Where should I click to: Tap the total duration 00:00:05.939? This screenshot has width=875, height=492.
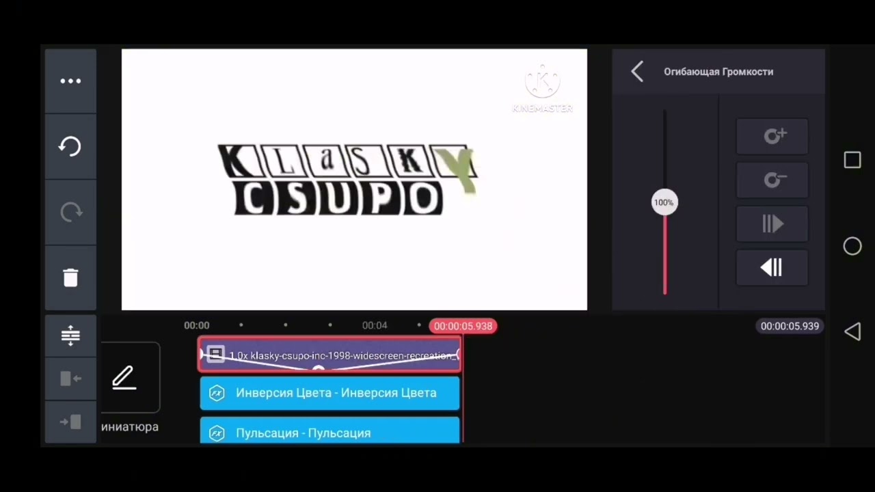pos(790,326)
